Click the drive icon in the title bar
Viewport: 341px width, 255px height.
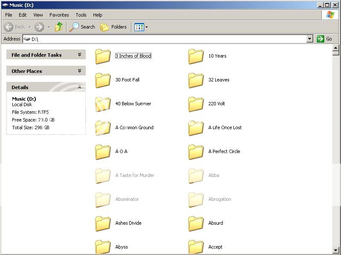click(x=5, y=5)
